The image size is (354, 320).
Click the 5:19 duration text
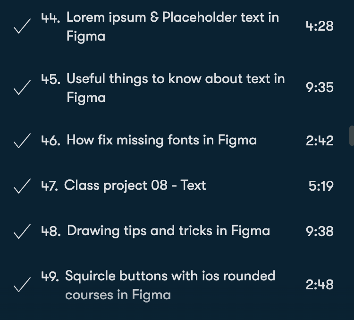tap(321, 186)
